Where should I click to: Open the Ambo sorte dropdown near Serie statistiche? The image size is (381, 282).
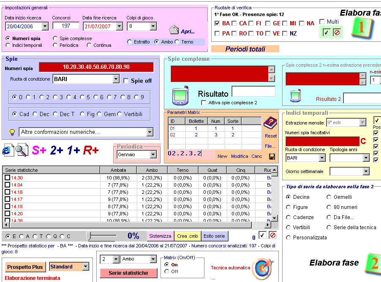click(x=153, y=259)
